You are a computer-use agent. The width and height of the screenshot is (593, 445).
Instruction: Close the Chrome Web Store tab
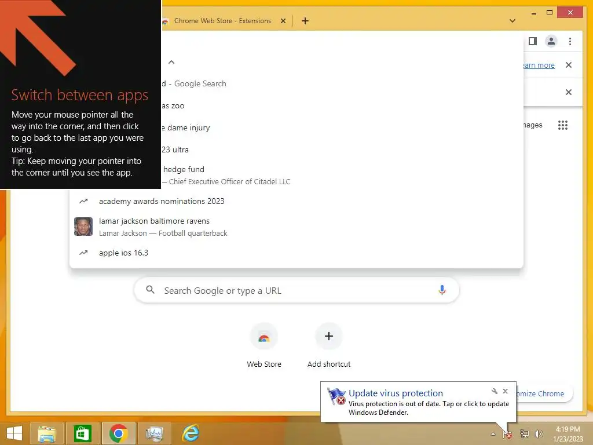(x=283, y=21)
